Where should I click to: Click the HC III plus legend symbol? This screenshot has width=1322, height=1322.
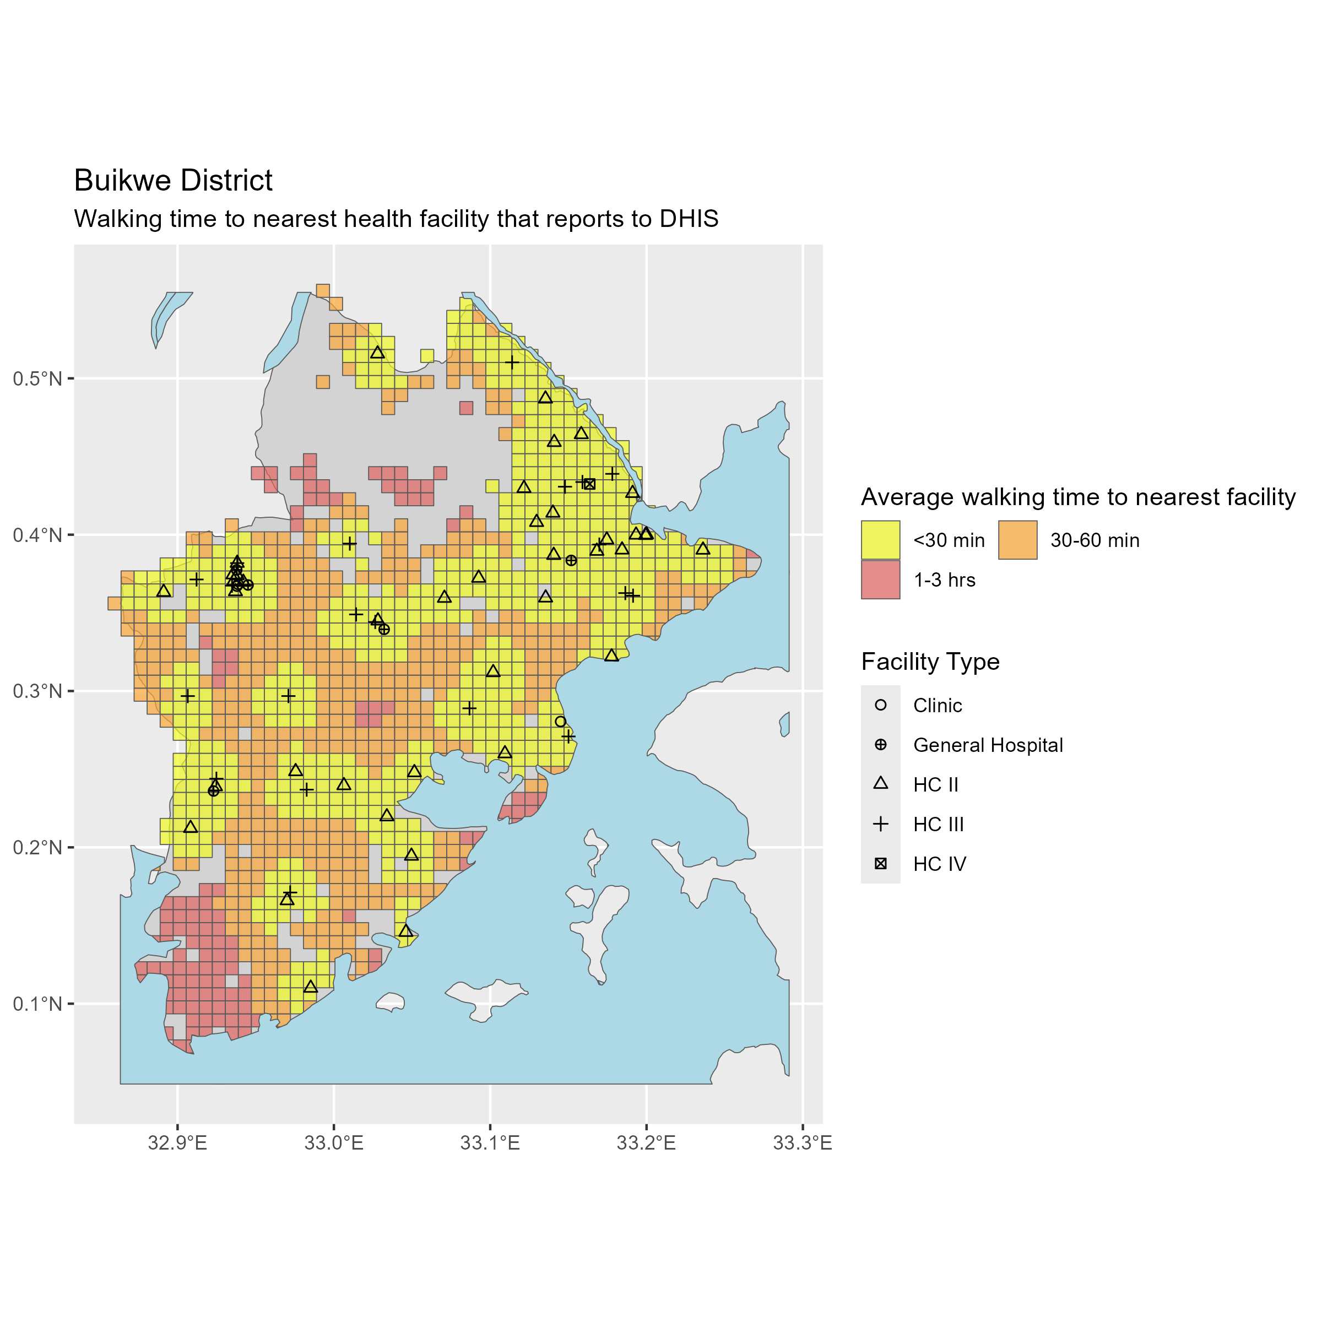coord(881,824)
